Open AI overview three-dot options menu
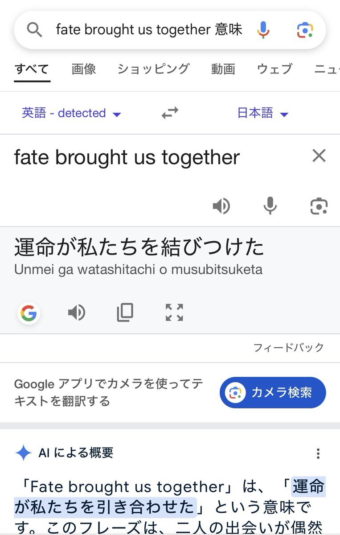This screenshot has height=535, width=340. [x=318, y=454]
